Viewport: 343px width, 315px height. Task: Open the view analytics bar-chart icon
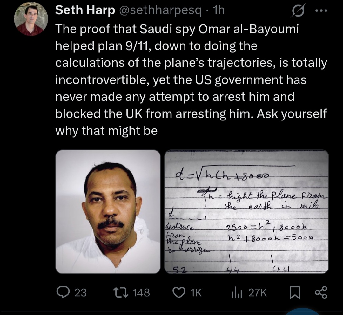coord(237,293)
